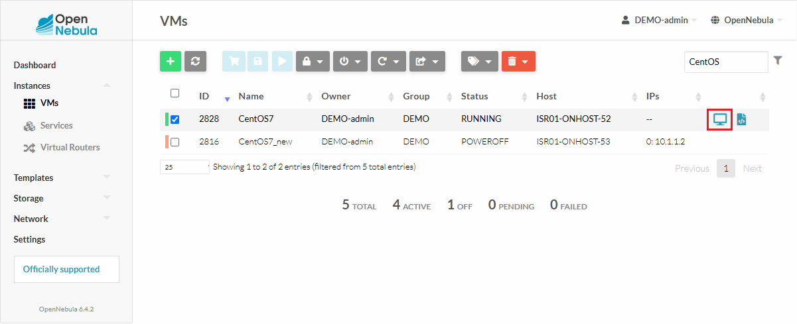Click the green plus create VM button
The width and height of the screenshot is (797, 324).
click(x=170, y=61)
